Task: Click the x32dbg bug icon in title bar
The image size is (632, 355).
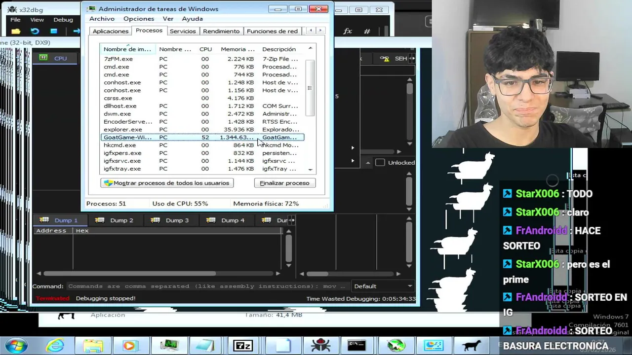Action: coord(12,9)
